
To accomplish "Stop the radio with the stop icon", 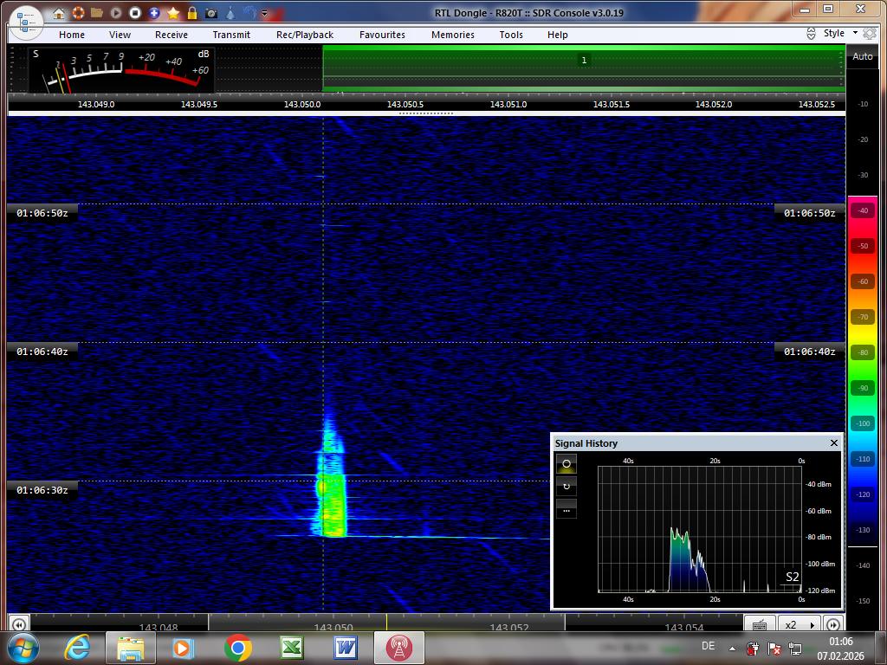I will tap(134, 13).
